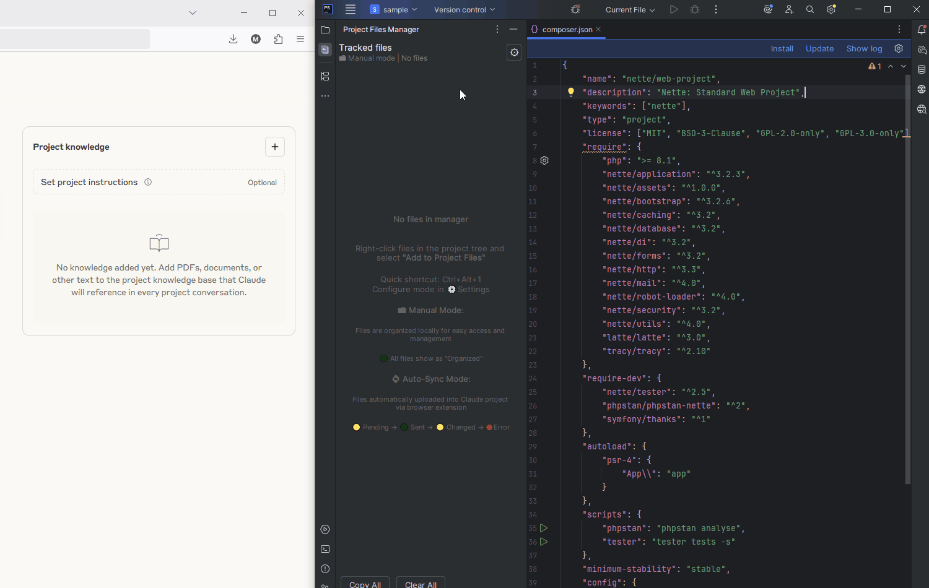Click Install in Composer banner

782,48
